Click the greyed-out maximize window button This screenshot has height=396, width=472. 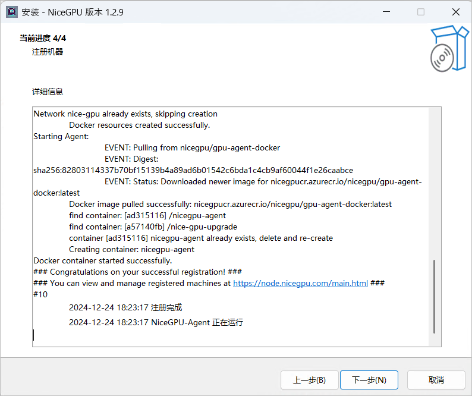[421, 12]
